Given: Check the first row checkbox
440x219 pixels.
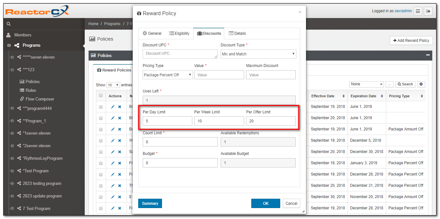Looking at the screenshot, I should (101, 107).
